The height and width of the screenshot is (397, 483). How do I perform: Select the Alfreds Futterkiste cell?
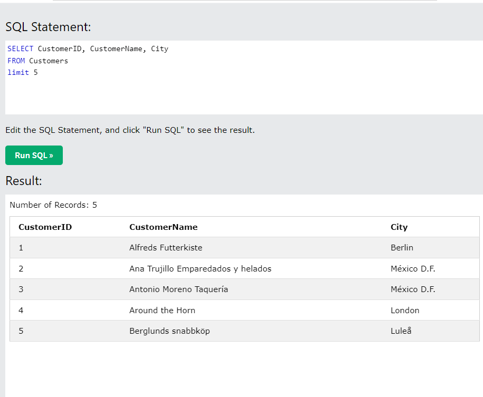point(166,248)
